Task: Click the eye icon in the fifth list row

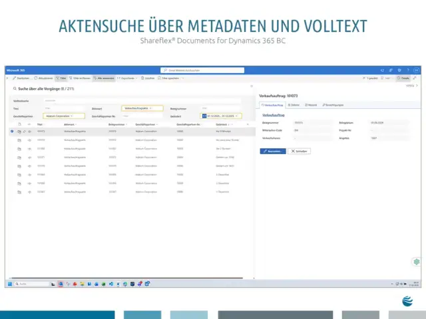Action: pos(29,166)
